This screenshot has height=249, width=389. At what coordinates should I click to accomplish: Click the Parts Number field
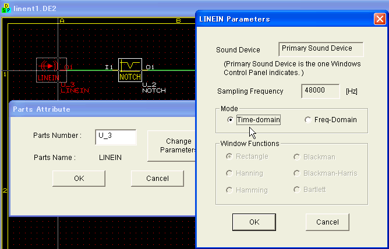pyautogui.click(x=116, y=137)
